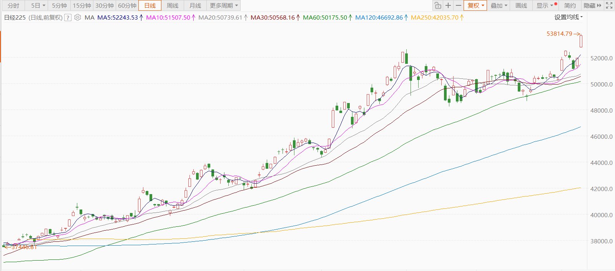Screen dimensions: 615x271
Task: Toggle 简约 simple display mode
Action: pos(570,5)
